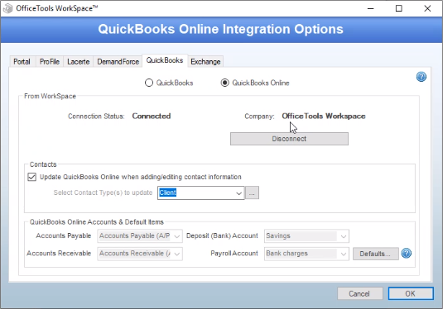Image resolution: width=443 pixels, height=309 pixels.
Task: Expand Payroll Account Bank charges dropdown
Action: (x=306, y=254)
